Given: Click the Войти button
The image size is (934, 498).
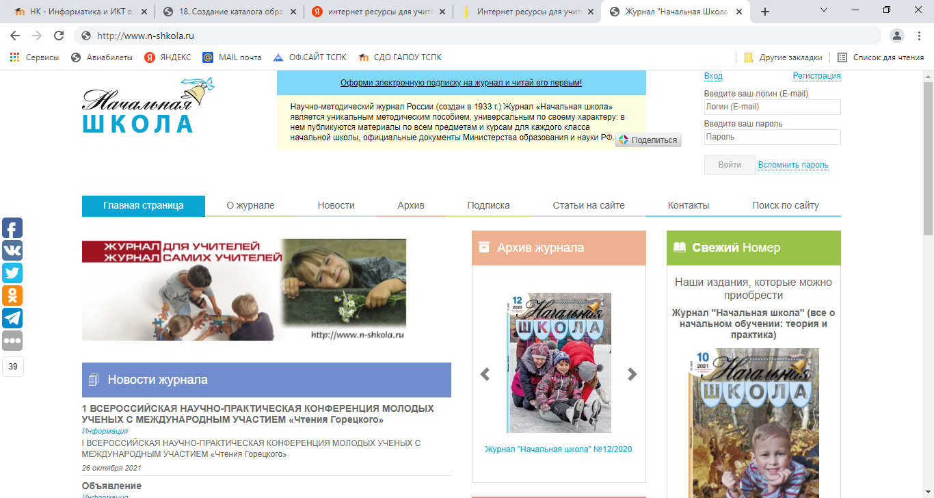Looking at the screenshot, I should coord(730,165).
